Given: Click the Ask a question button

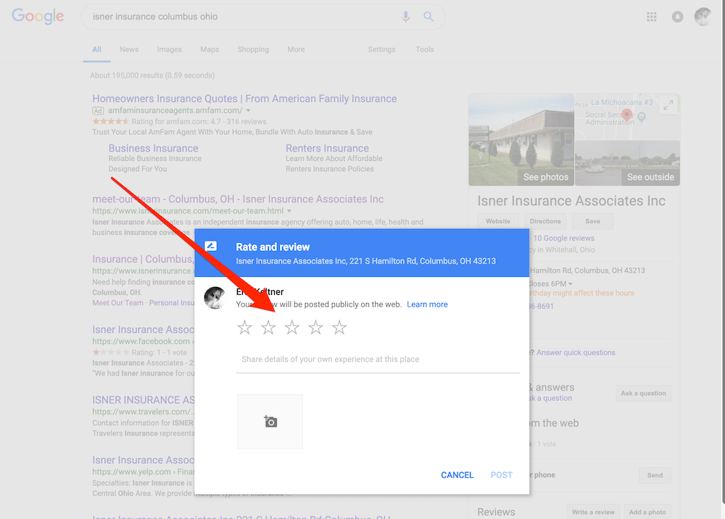Looking at the screenshot, I should click(x=643, y=394).
